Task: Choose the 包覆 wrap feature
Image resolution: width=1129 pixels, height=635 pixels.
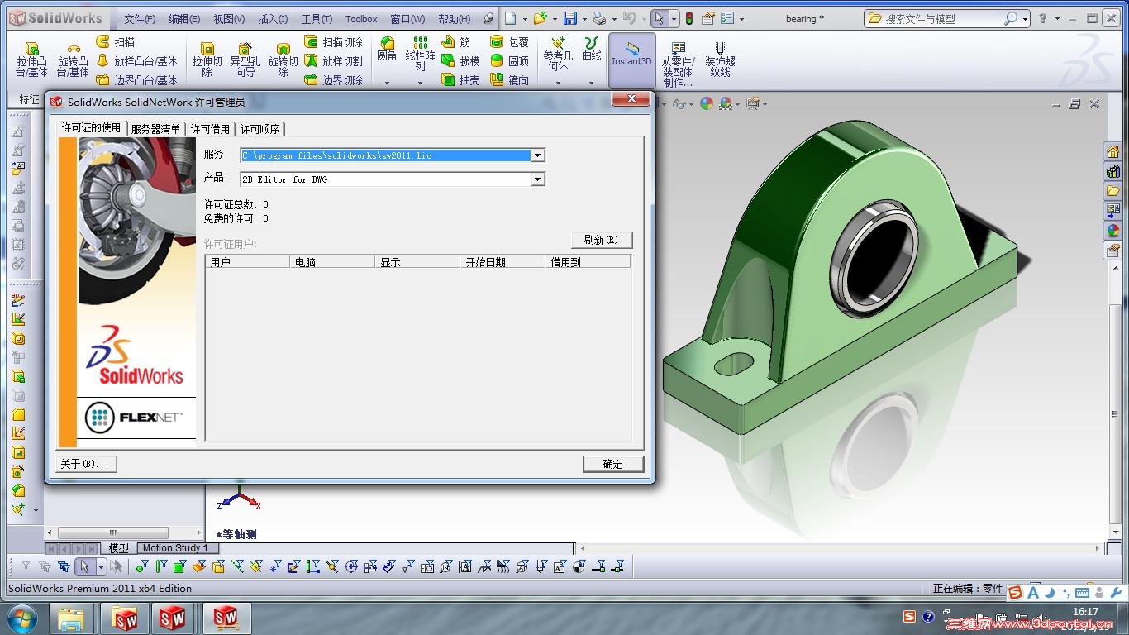Action: pyautogui.click(x=509, y=42)
